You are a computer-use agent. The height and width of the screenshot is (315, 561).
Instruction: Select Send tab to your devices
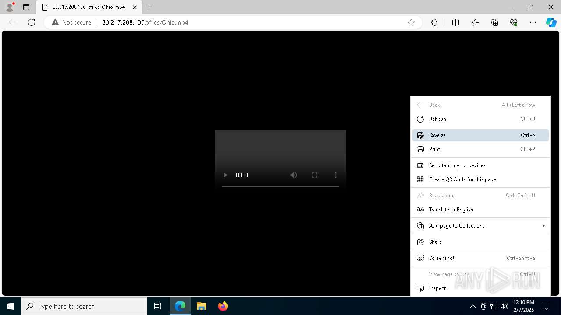pyautogui.click(x=480, y=165)
